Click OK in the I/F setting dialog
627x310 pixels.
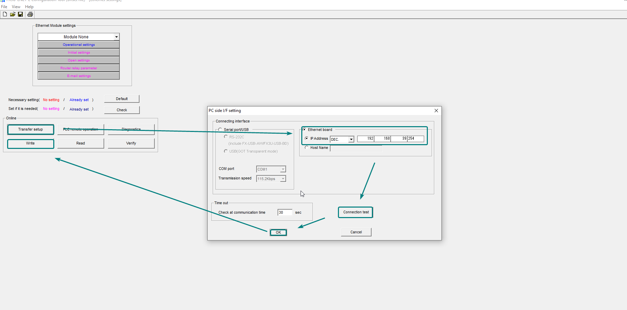(x=278, y=232)
